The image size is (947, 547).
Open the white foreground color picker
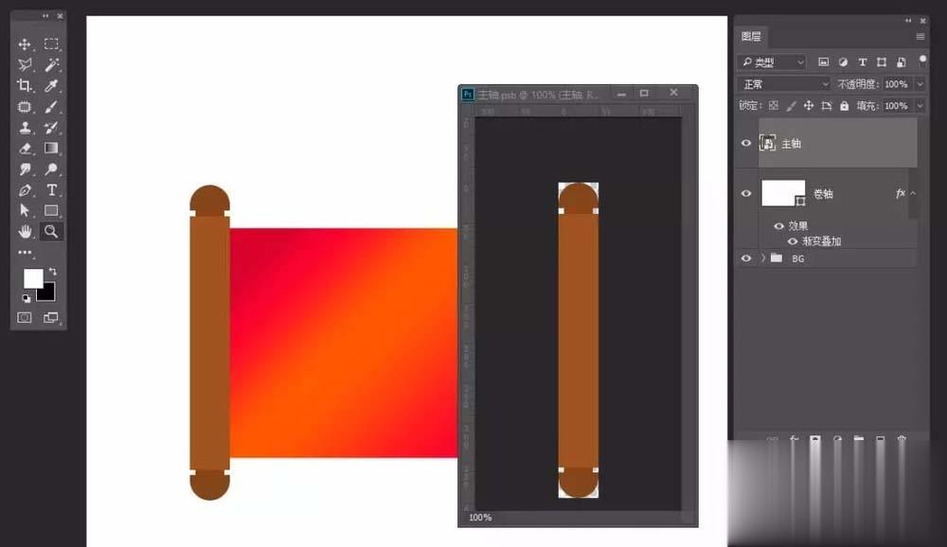(32, 277)
